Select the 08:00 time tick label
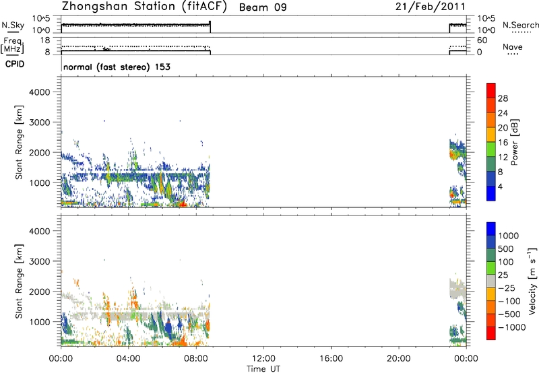 click(x=196, y=359)
